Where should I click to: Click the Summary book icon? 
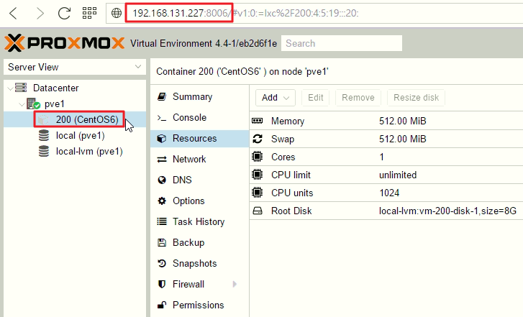pyautogui.click(x=162, y=96)
